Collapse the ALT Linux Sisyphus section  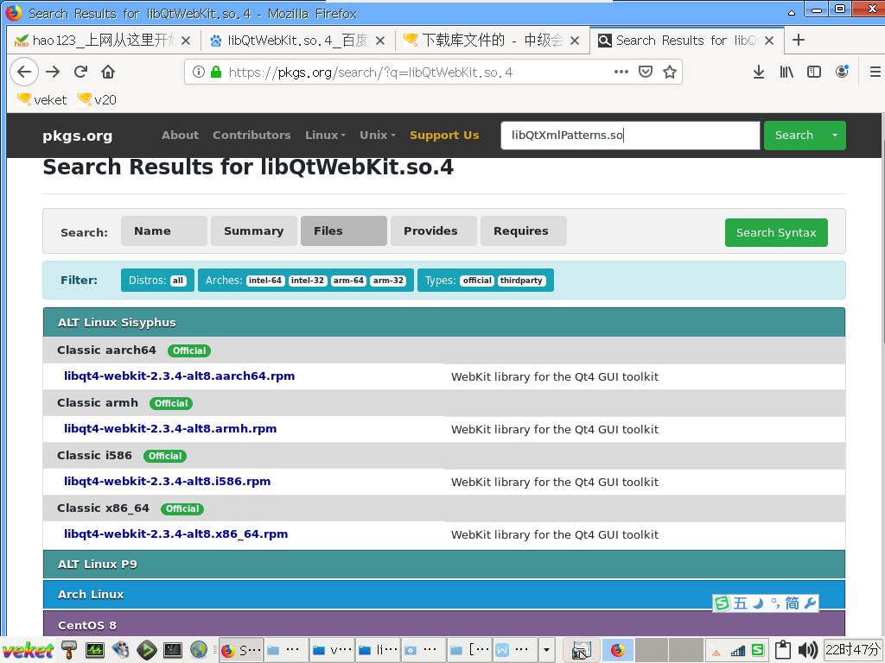[444, 323]
